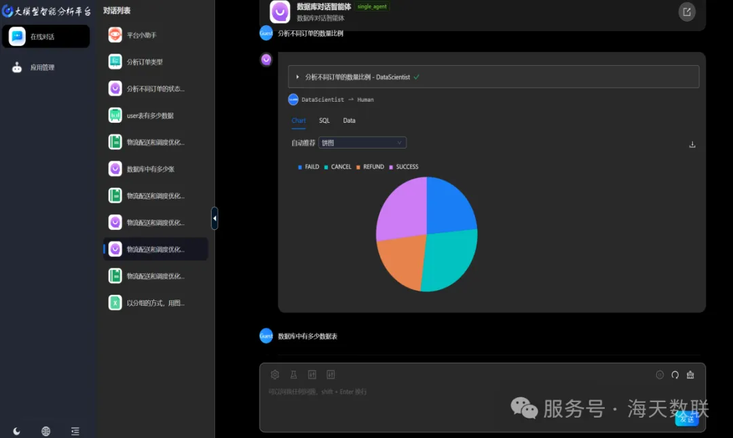The image size is (733, 438).
Task: Switch to the Data tab
Action: (x=349, y=120)
